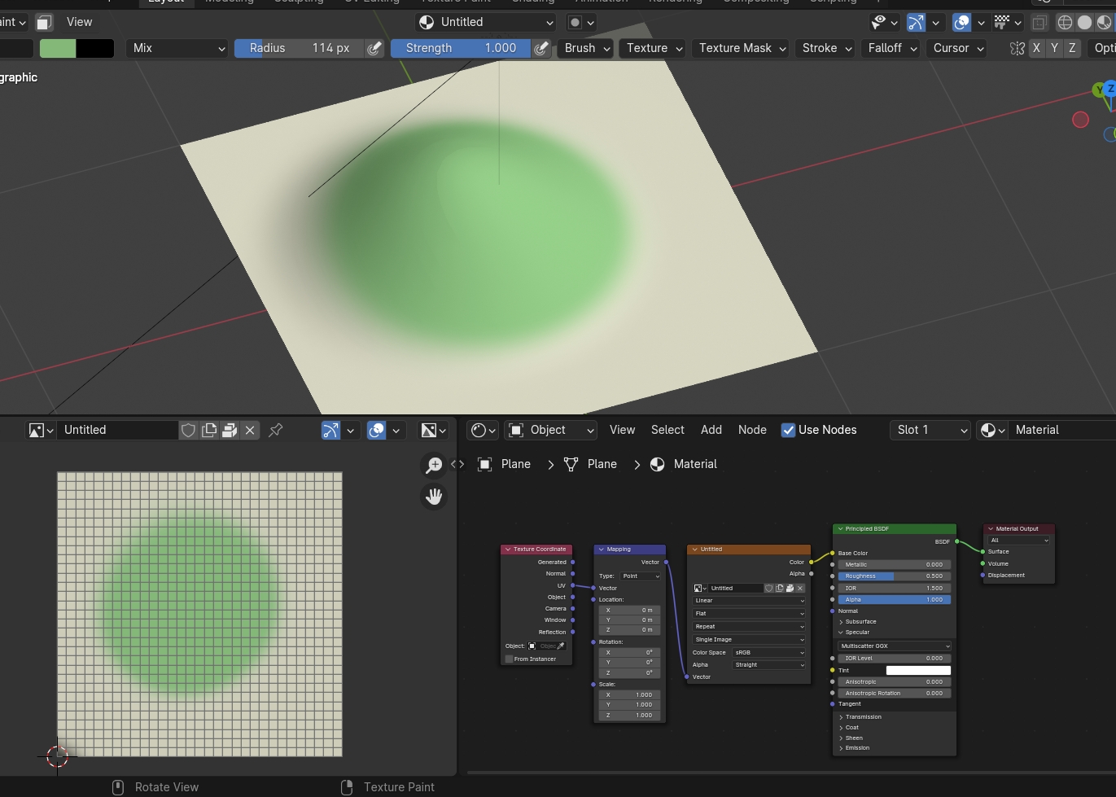
Task: Open the Object shader type dropdown
Action: (551, 430)
